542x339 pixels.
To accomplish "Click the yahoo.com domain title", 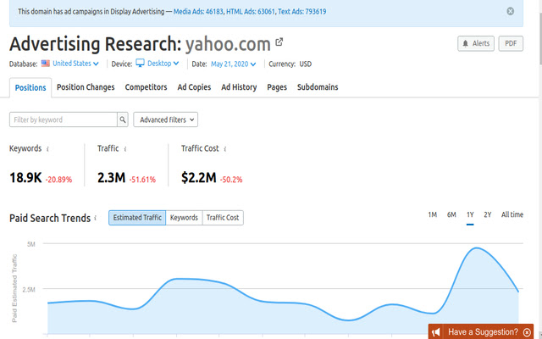I will pyautogui.click(x=228, y=44).
